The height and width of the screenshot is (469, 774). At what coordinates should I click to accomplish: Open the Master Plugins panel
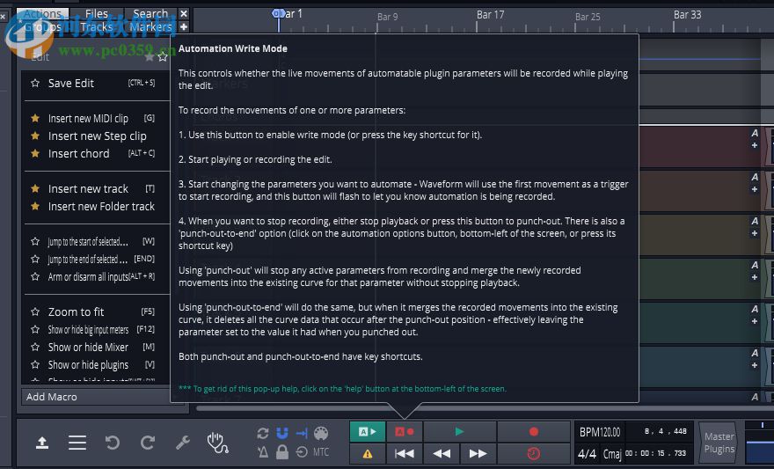[x=719, y=443]
